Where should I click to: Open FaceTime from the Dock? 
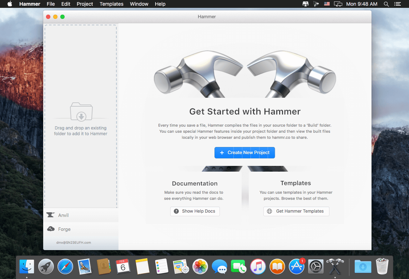[238, 267]
